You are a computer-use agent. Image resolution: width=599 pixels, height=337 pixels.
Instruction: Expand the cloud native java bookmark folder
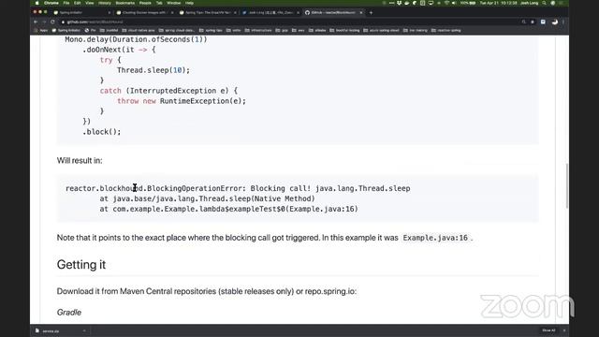tap(139, 30)
